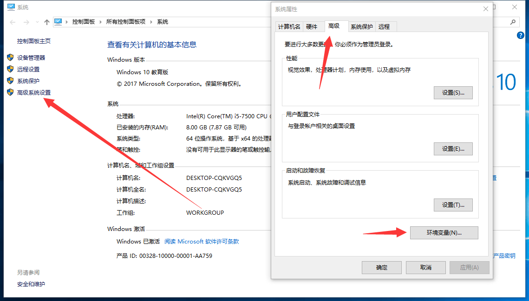Viewport: 529px width, 301px height.
Task: Go up one level with the up arrow
Action: (47, 21)
